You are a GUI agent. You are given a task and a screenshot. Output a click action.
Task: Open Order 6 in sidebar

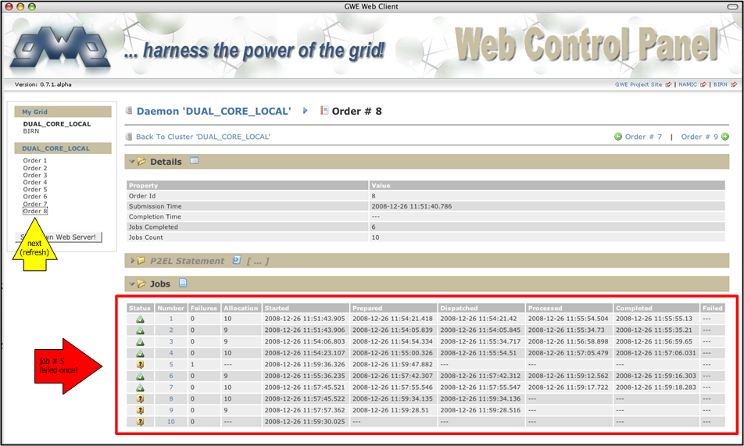pyautogui.click(x=35, y=196)
